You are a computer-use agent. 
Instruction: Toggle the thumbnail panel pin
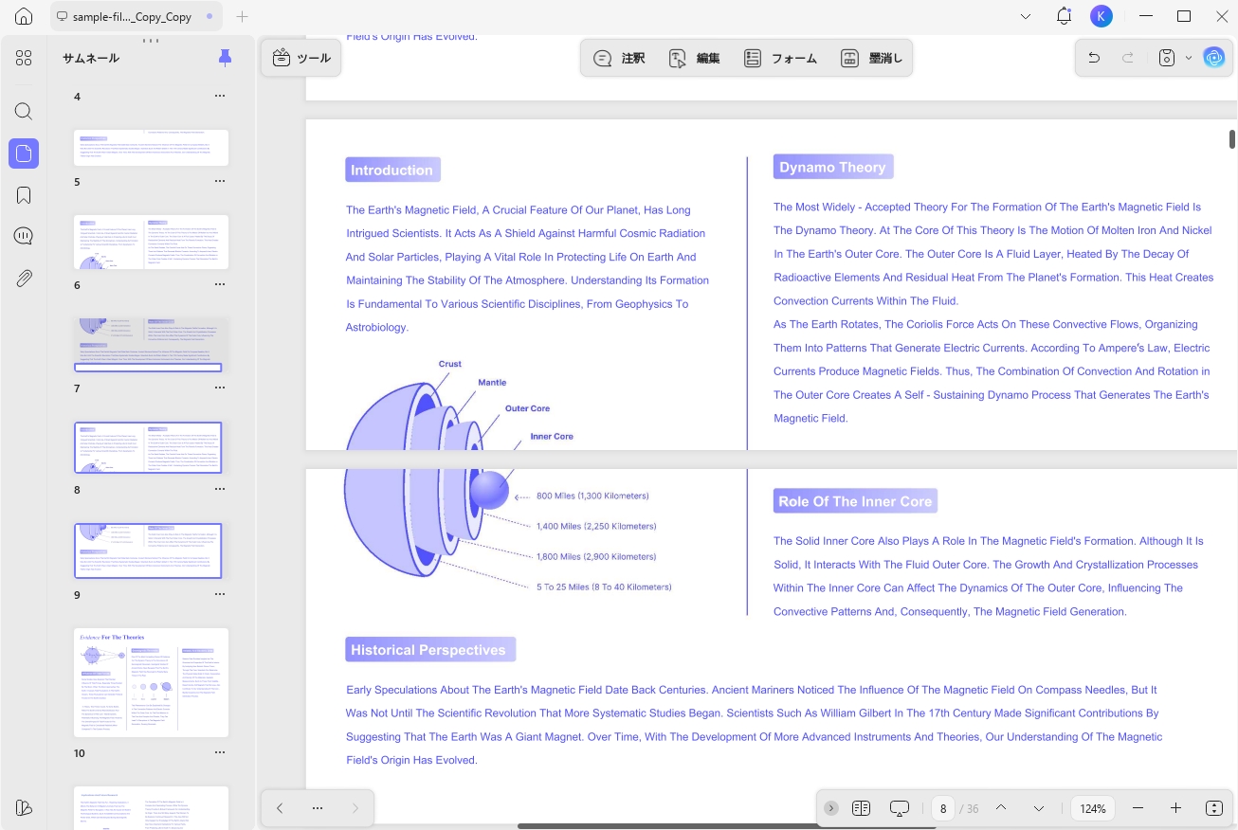[x=225, y=58]
